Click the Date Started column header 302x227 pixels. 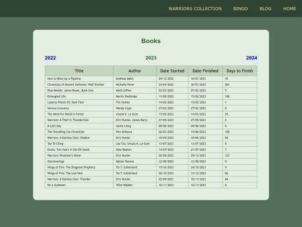[x=172, y=71]
